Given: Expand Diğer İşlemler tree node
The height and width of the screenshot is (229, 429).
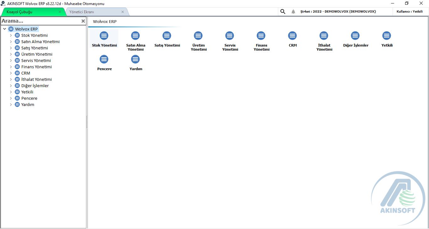Looking at the screenshot, I should pyautogui.click(x=11, y=86).
